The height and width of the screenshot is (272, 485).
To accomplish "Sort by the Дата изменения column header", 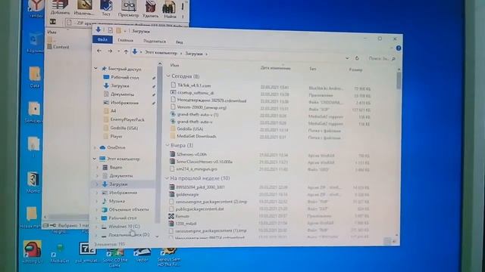I will point(275,68).
